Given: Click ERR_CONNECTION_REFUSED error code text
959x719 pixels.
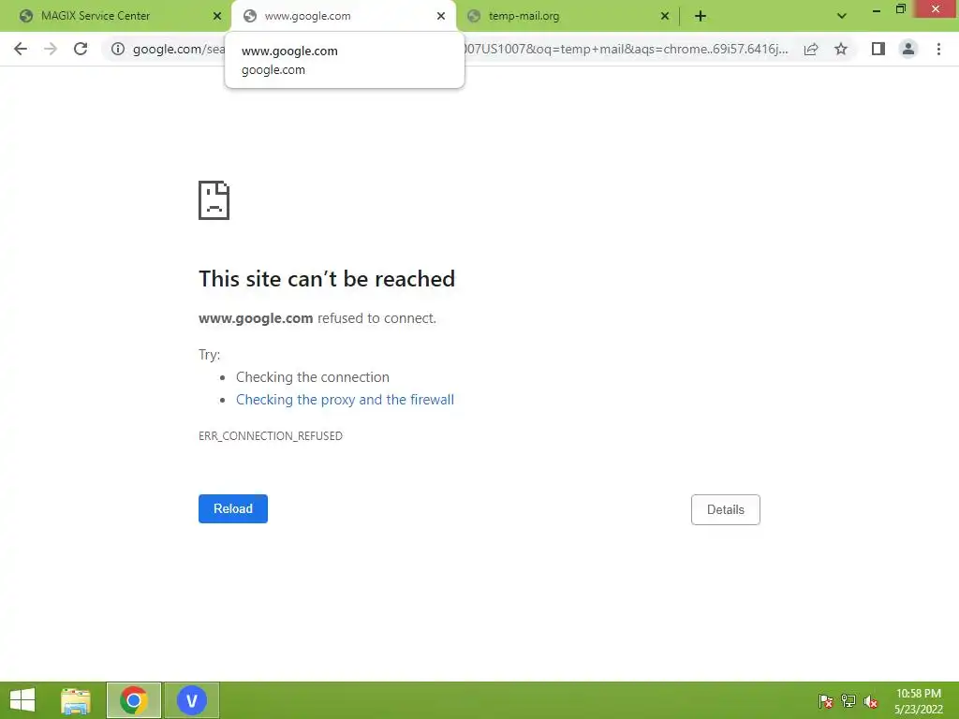Looking at the screenshot, I should pyautogui.click(x=271, y=436).
